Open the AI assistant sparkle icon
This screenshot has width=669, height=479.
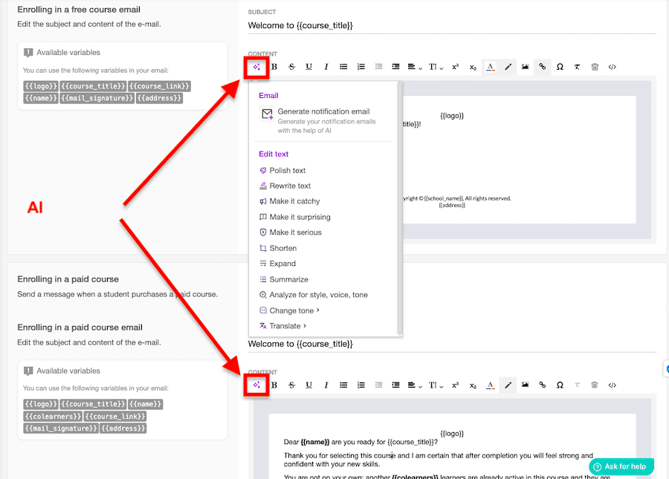(x=256, y=66)
